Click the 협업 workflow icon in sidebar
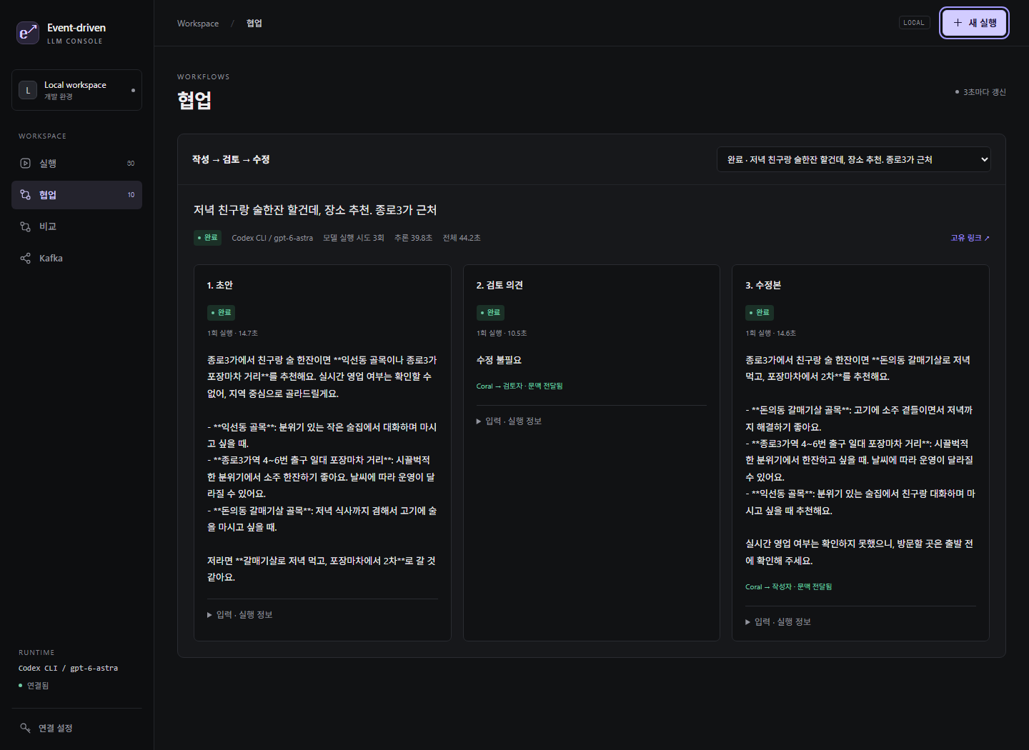Viewport: 1029px width, 750px height. 26,195
